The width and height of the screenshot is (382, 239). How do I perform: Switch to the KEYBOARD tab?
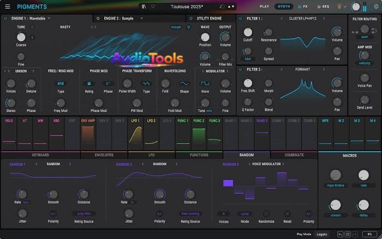pos(40,155)
